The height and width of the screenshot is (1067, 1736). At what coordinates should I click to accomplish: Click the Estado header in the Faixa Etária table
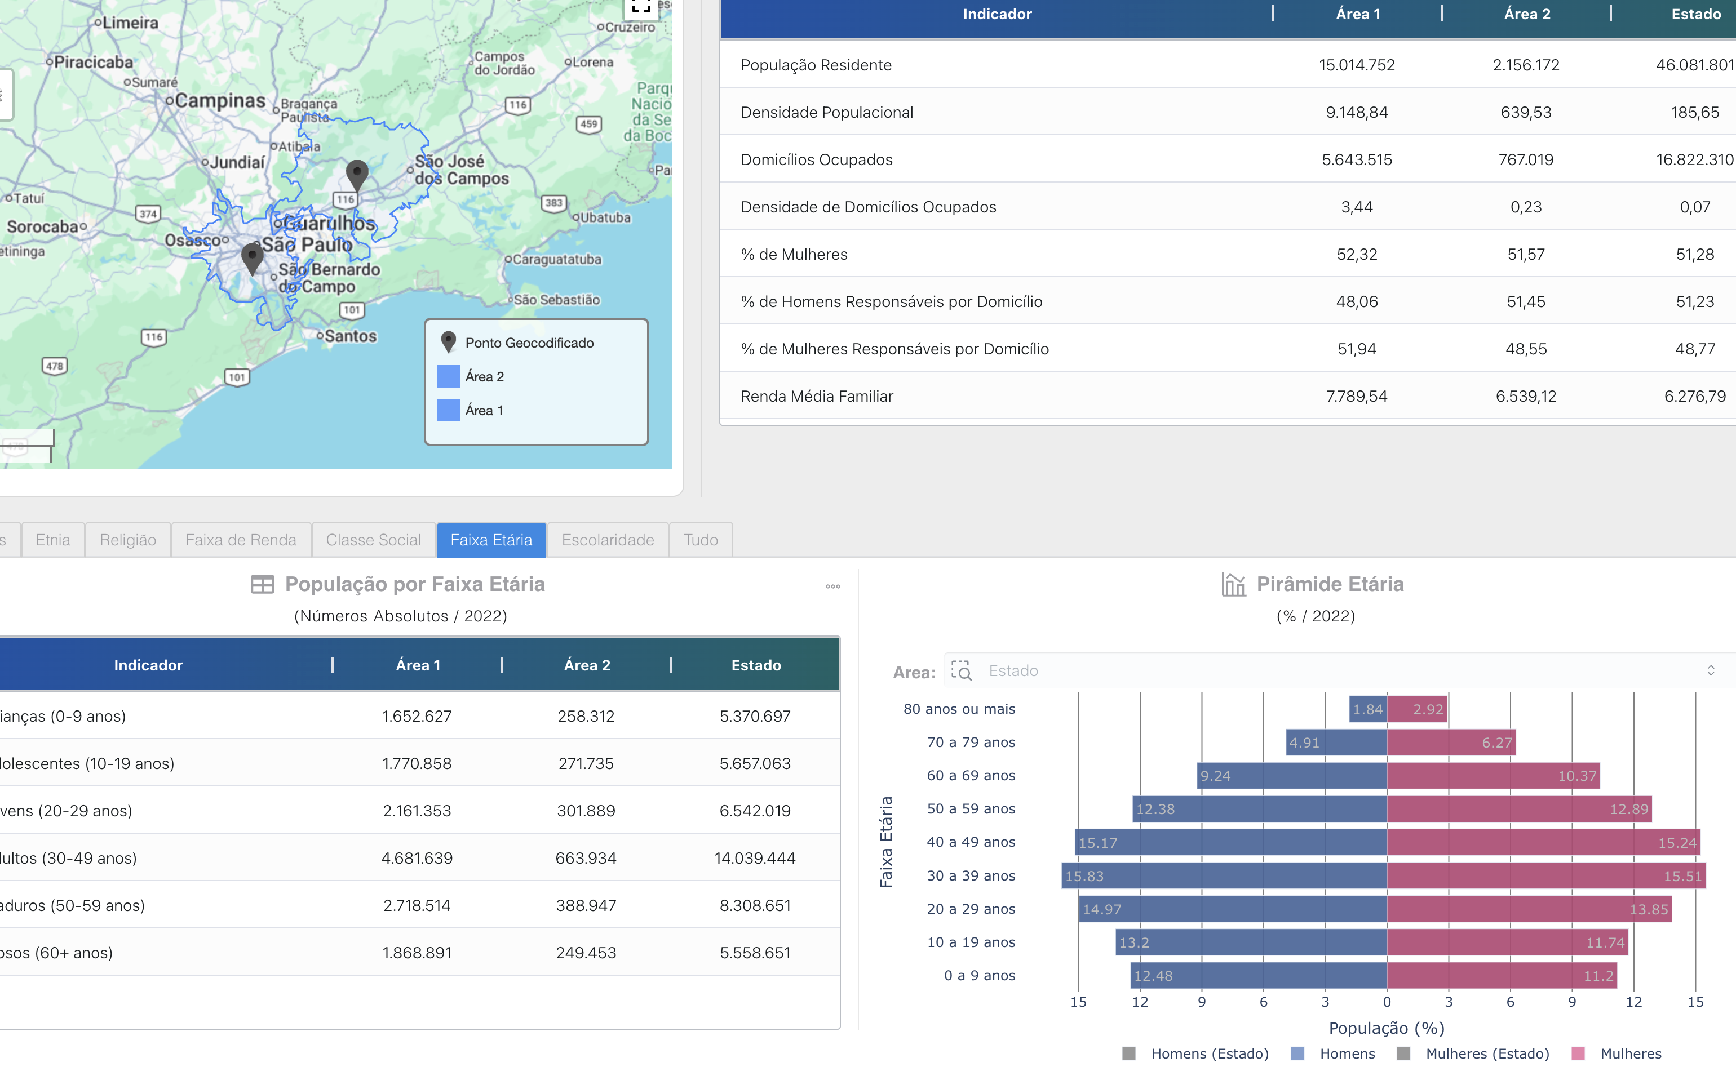click(x=755, y=665)
